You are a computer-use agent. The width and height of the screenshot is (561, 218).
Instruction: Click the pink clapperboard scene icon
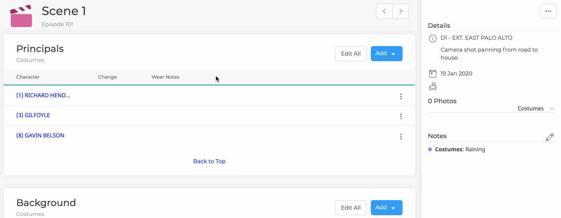(x=21, y=16)
